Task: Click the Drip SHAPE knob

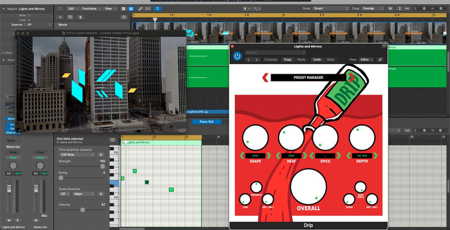Action: click(x=255, y=138)
